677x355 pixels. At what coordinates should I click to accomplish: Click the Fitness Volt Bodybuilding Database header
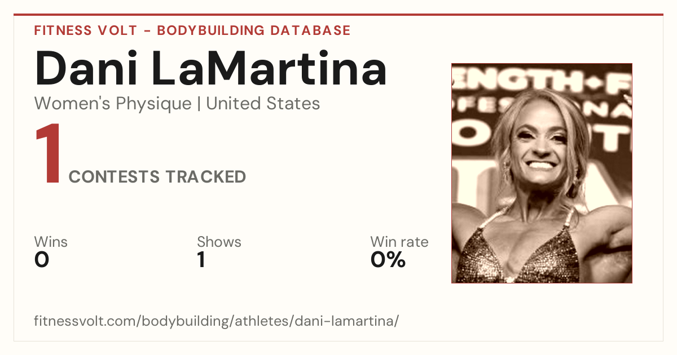pyautogui.click(x=192, y=30)
